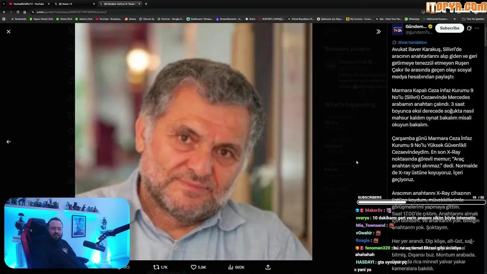Like the post via the 5.9K heart icon
487x274 pixels.
[x=198, y=267]
